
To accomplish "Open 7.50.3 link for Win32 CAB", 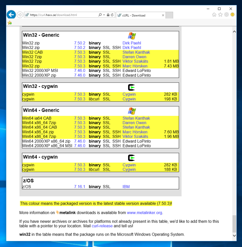I will click(80, 52).
